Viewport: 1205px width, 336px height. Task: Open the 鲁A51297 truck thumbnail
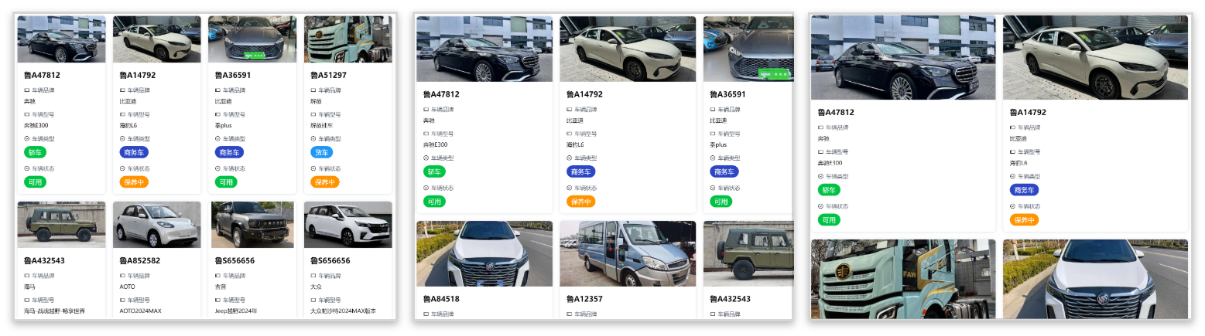point(347,39)
